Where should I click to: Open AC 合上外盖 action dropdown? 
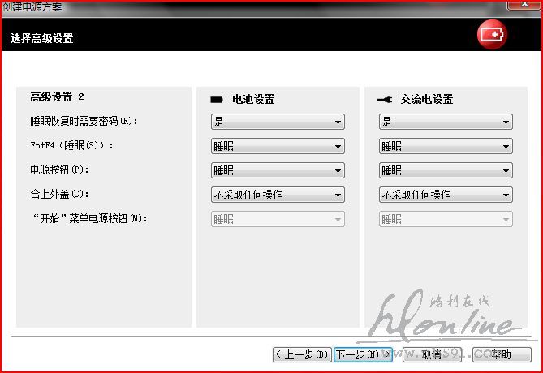click(446, 195)
